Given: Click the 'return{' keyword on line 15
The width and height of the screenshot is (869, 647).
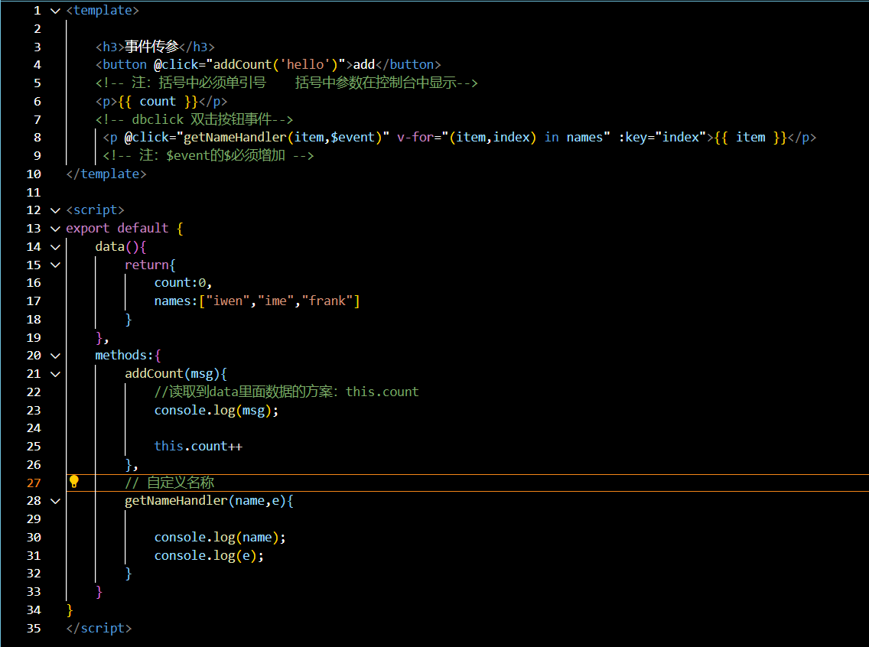Looking at the screenshot, I should click(150, 265).
